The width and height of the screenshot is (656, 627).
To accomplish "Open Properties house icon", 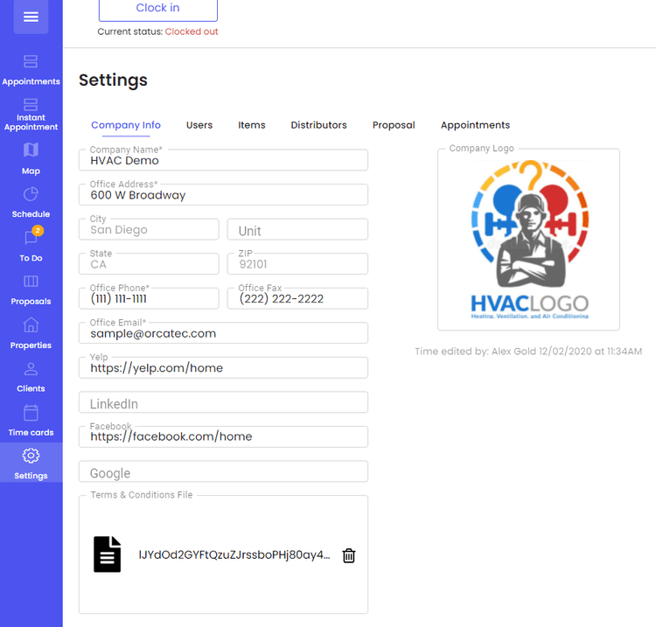I will point(31,325).
